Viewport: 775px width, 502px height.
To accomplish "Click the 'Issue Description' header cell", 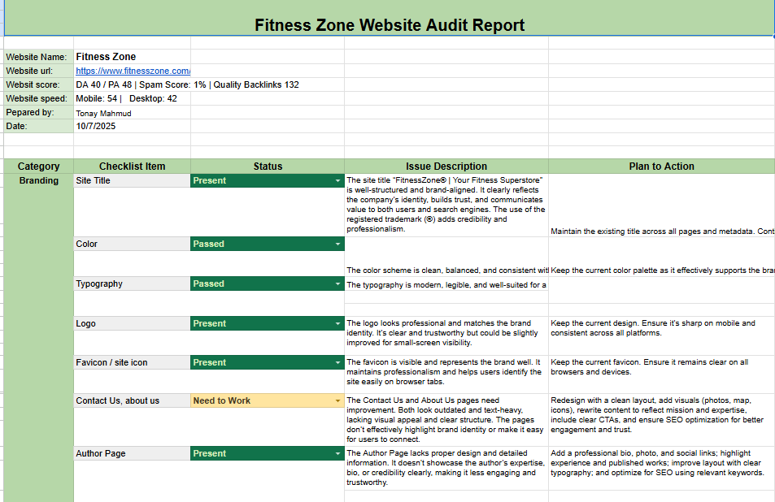I will pyautogui.click(x=446, y=167).
